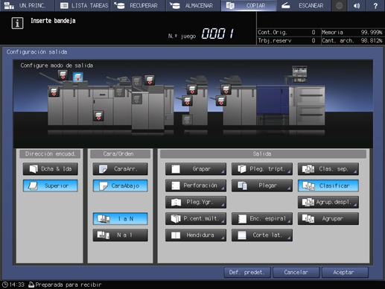Choose Dcha & Ida binding direction
The height and width of the screenshot is (289, 385).
pyautogui.click(x=51, y=169)
